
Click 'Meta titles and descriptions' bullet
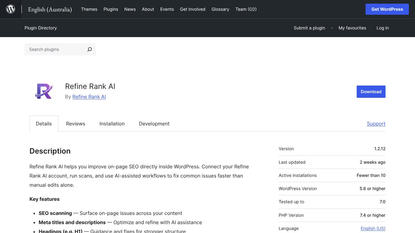point(120,222)
